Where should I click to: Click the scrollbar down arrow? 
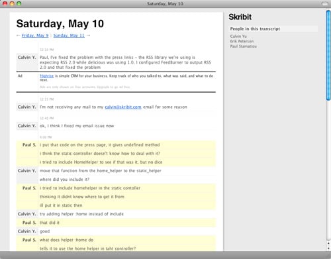tap(328, 248)
